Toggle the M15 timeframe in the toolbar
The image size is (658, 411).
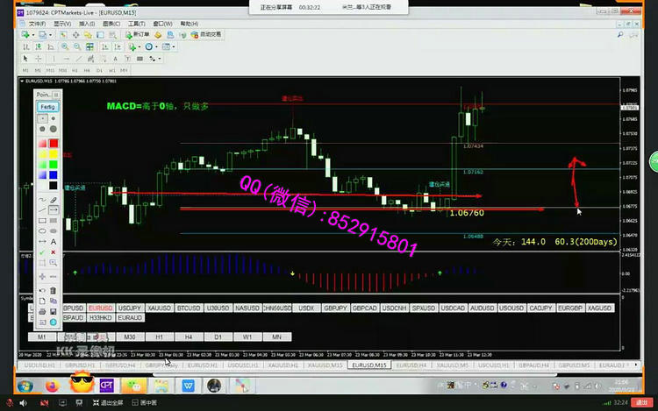pyautogui.click(x=50, y=69)
